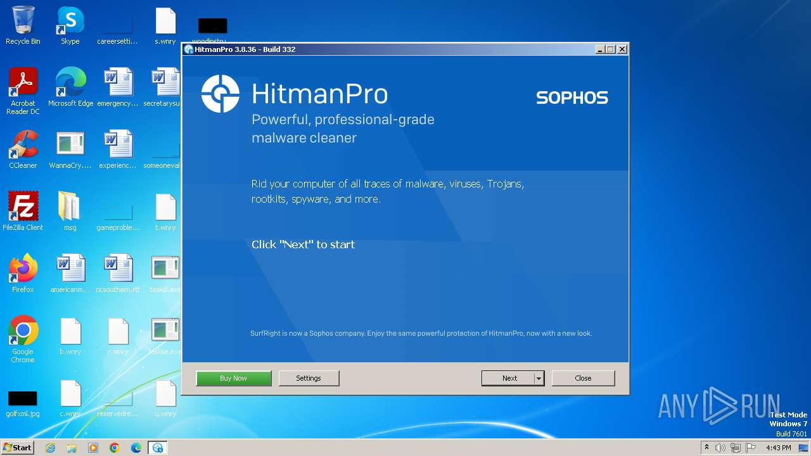Select the careersetti desktop file
811x456 pixels.
pos(118,30)
